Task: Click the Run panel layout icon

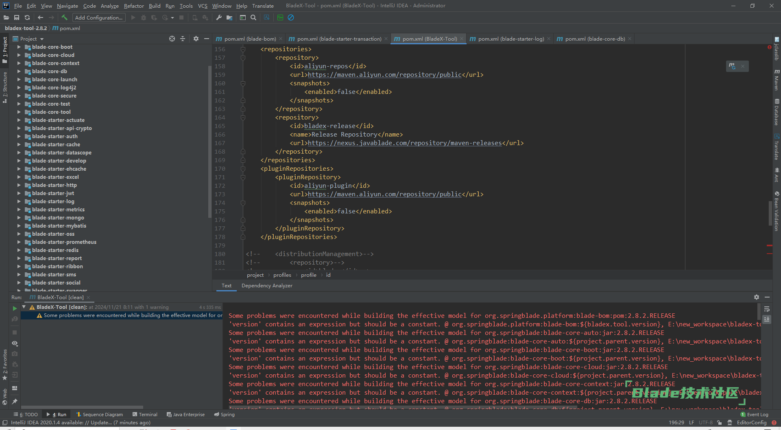Action: click(x=15, y=388)
